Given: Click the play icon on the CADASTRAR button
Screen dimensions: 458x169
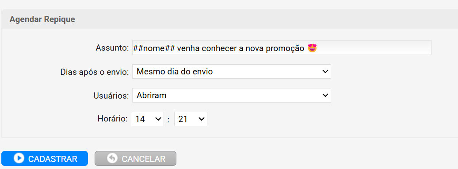Looking at the screenshot, I should [19, 158].
